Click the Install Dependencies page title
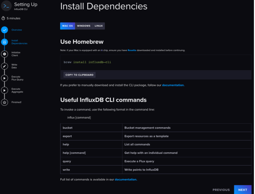 (x=104, y=6)
